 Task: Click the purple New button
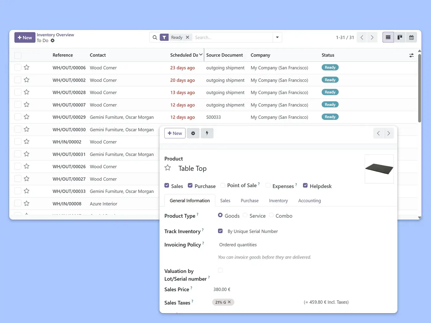tap(25, 38)
